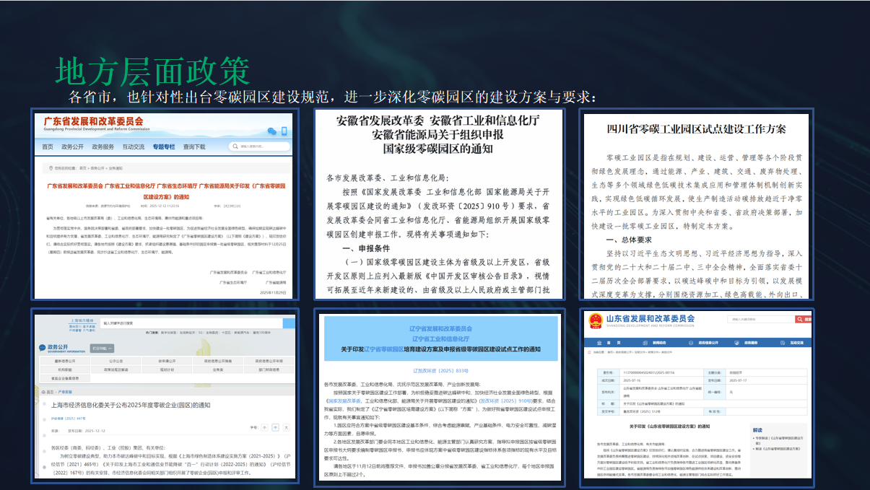Open 查询下载 tab in Guangdong nav bar
Viewport: 870px width, 490px height.
coord(194,146)
